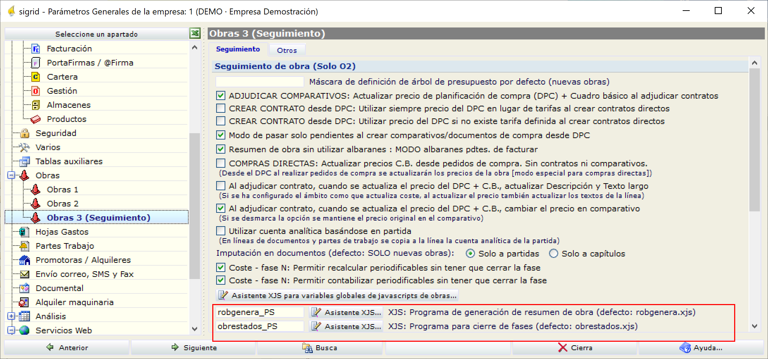Uncheck 'Resumen de obra sin utilizar albaranes'

coord(221,149)
